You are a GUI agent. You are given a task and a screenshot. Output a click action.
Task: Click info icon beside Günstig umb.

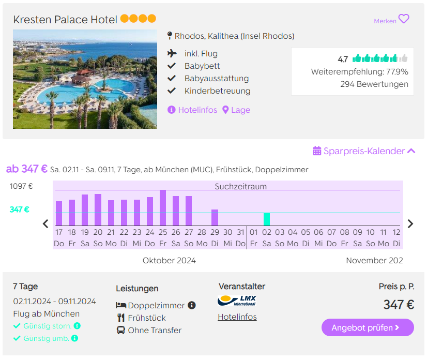pyautogui.click(x=74, y=338)
